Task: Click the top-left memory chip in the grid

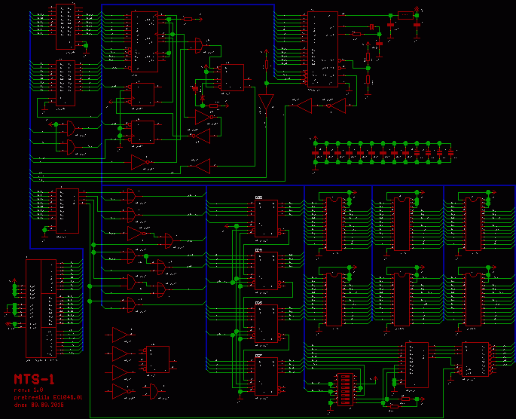Action: click(334, 224)
